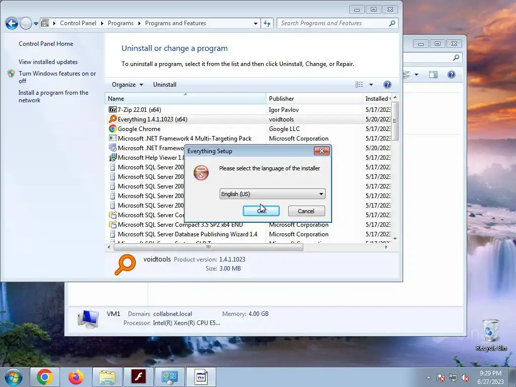Click the Google Chrome icon in program list
The image size is (516, 387).
112,128
